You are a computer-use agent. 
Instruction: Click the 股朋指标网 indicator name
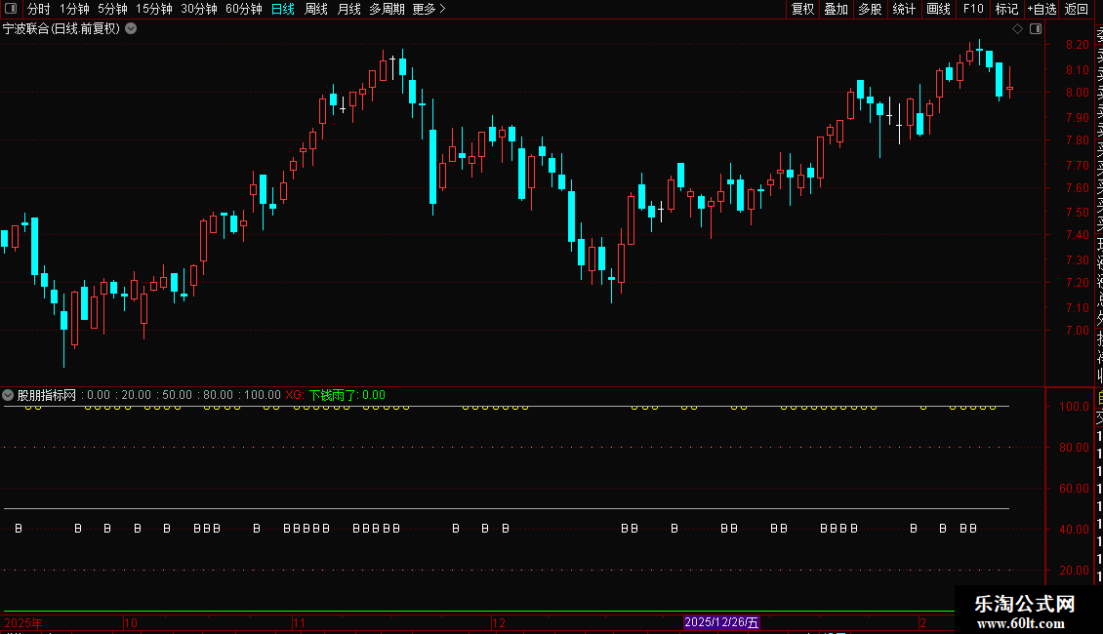tap(47, 395)
